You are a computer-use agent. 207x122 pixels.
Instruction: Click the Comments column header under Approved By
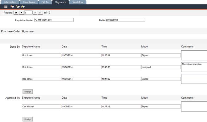coord(187,98)
